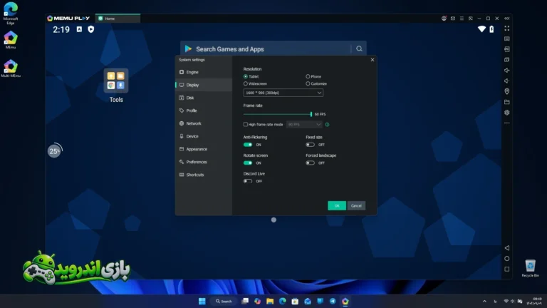The width and height of the screenshot is (547, 308).
Task: Collapse the MEmu side toolbar arrows
Action: pyautogui.click(x=507, y=18)
